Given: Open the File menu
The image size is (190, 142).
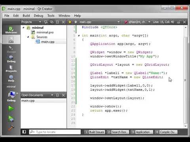Looking at the screenshot, I should (x=7, y=16).
